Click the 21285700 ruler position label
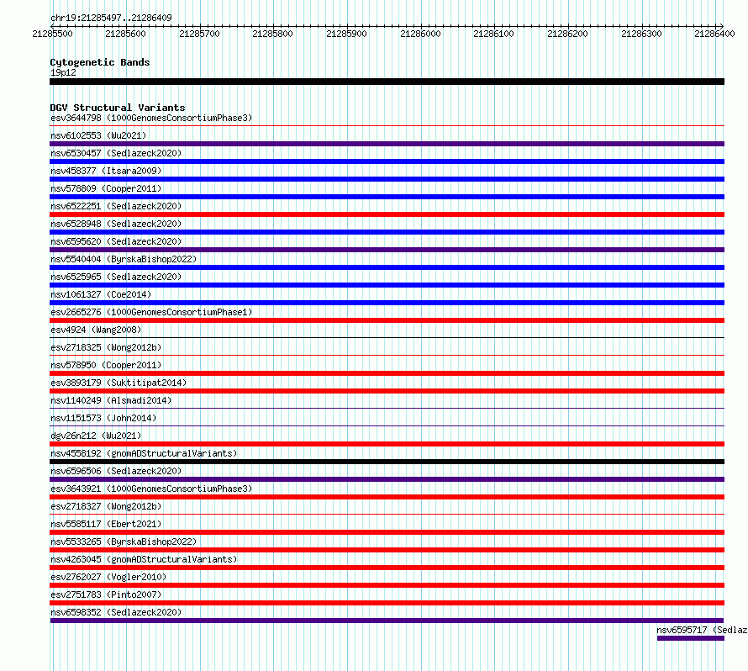The height and width of the screenshot is (671, 748). (x=199, y=34)
